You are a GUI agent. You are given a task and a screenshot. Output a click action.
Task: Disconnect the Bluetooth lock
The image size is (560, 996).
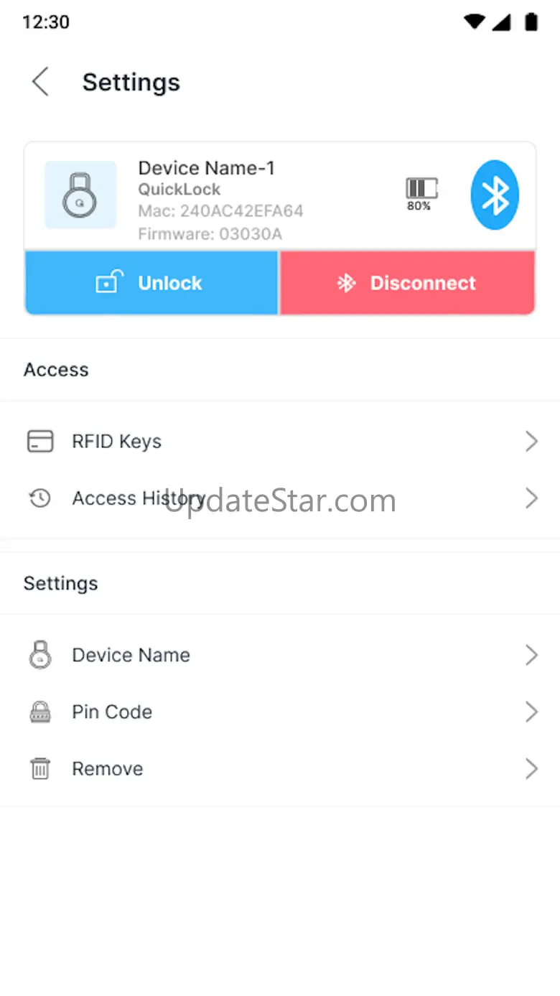pyautogui.click(x=407, y=283)
